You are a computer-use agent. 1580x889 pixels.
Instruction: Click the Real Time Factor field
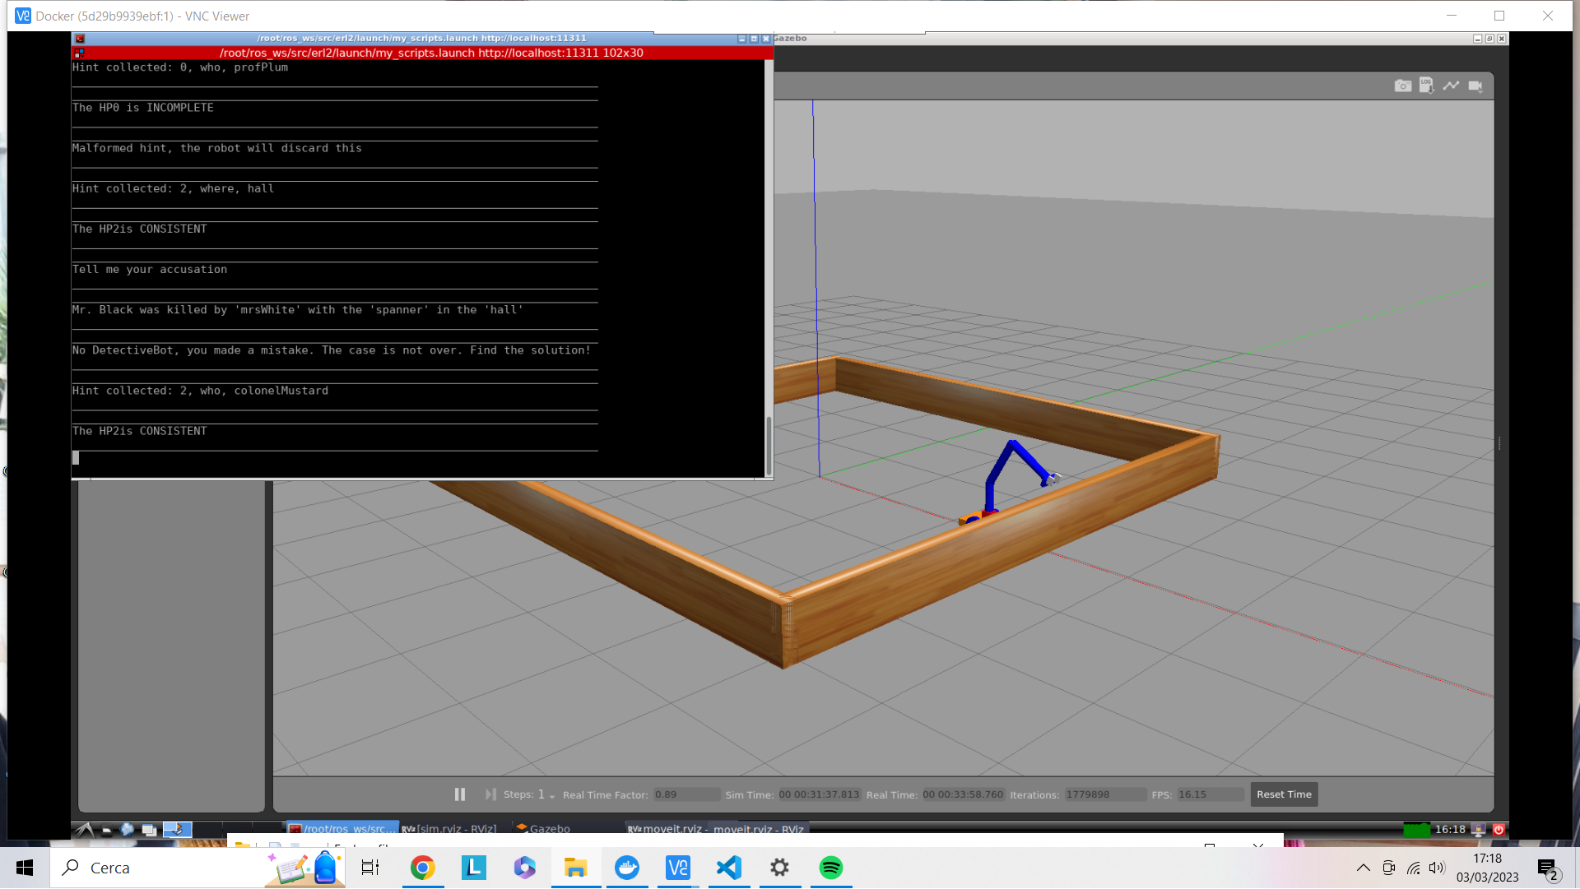click(x=685, y=794)
